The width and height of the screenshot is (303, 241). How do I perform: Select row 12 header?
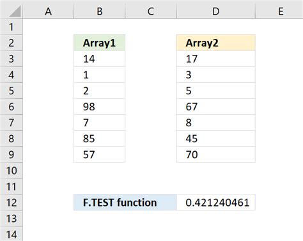coord(11,202)
